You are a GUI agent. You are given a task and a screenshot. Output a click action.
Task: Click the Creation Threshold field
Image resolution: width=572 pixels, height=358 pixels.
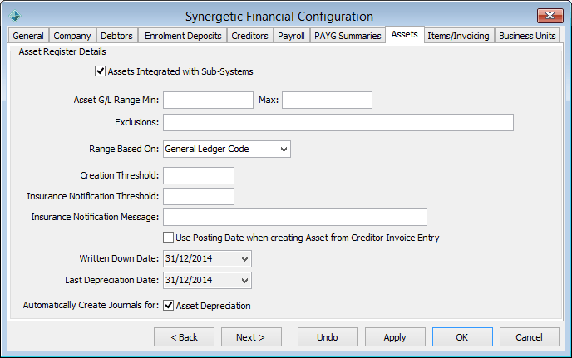coord(199,176)
